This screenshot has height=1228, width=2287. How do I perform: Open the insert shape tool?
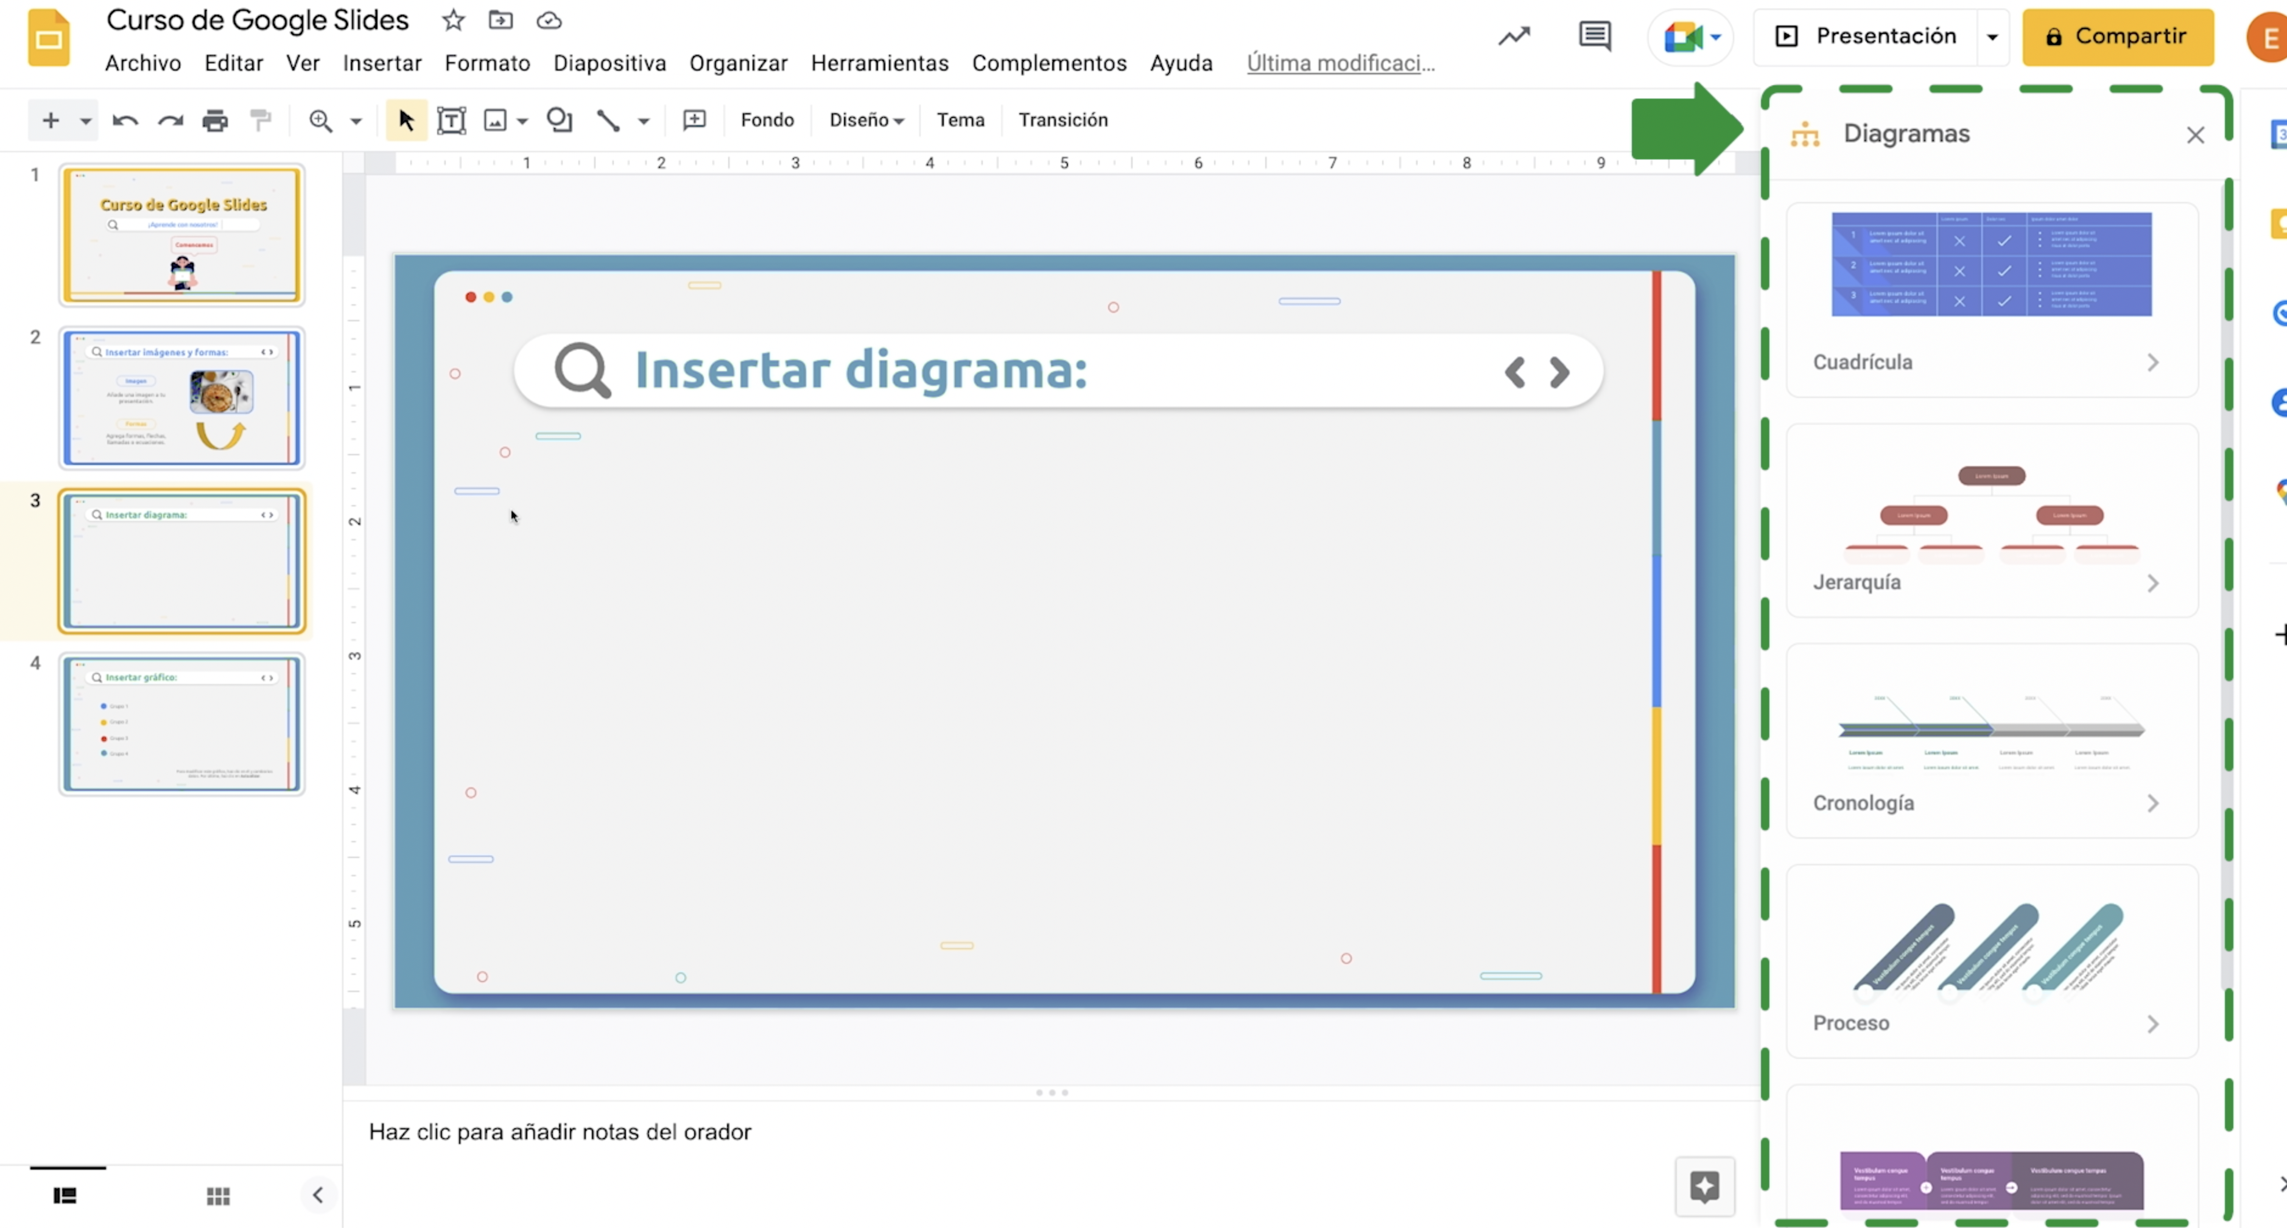560,120
